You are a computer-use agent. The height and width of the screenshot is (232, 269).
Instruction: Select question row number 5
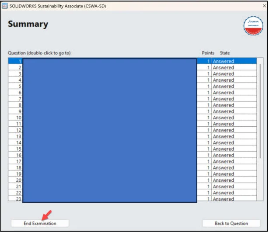coord(132,86)
